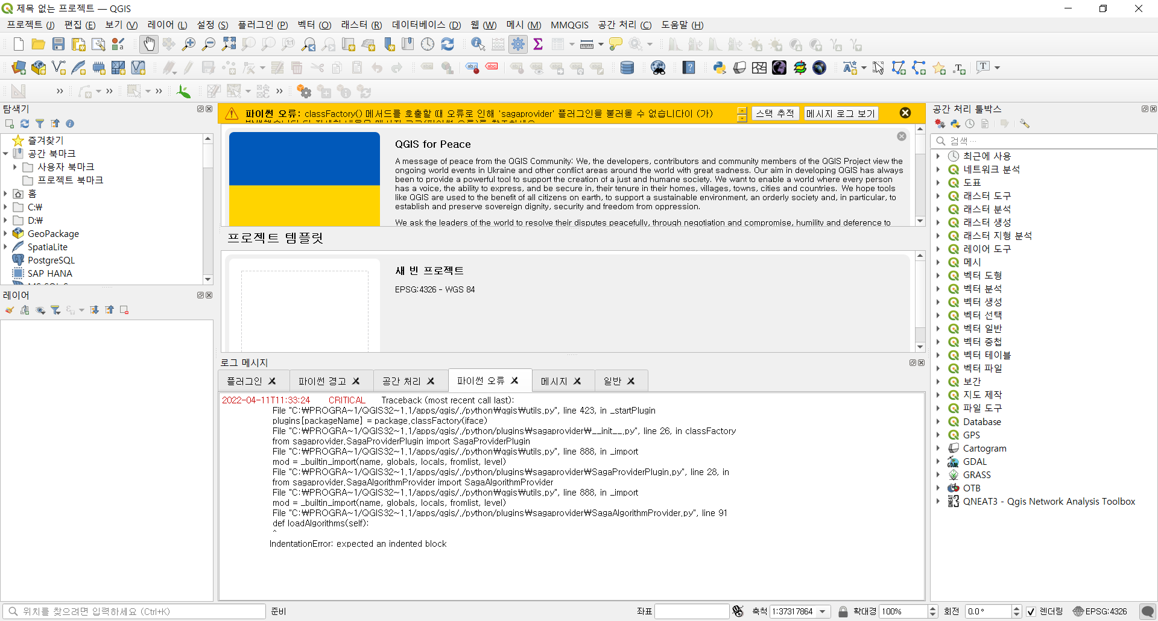Dismiss the yellow Python error banner
This screenshot has height=621, width=1158.
pyautogui.click(x=905, y=113)
